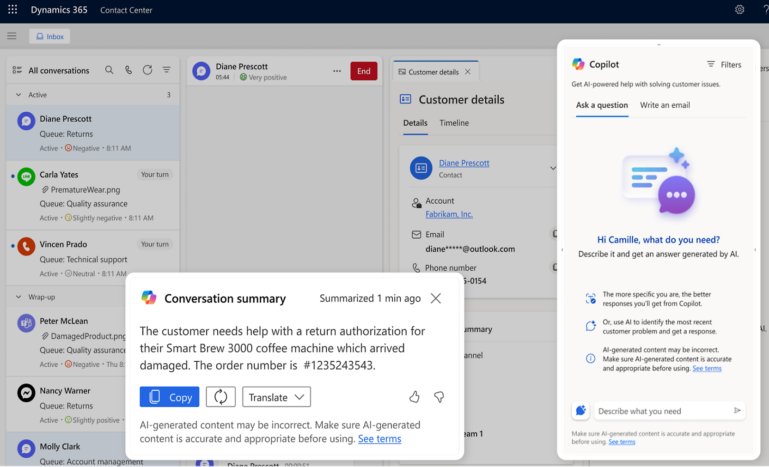769x467 pixels.
Task: Copy the conversation summary
Action: [x=170, y=397]
